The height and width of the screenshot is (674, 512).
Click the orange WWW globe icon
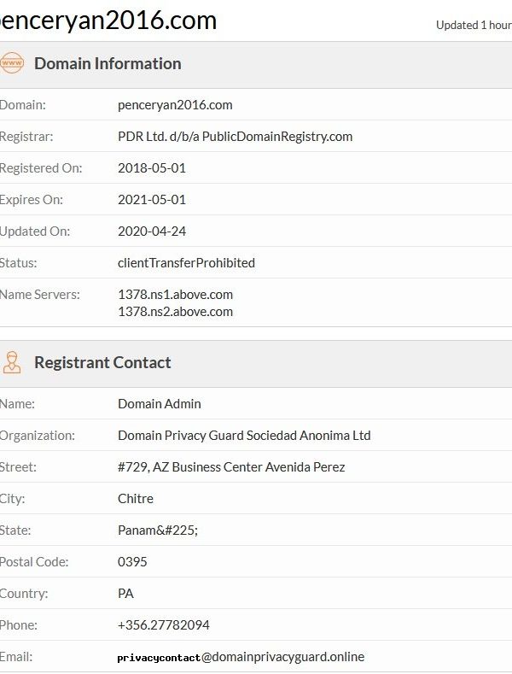coord(11,63)
